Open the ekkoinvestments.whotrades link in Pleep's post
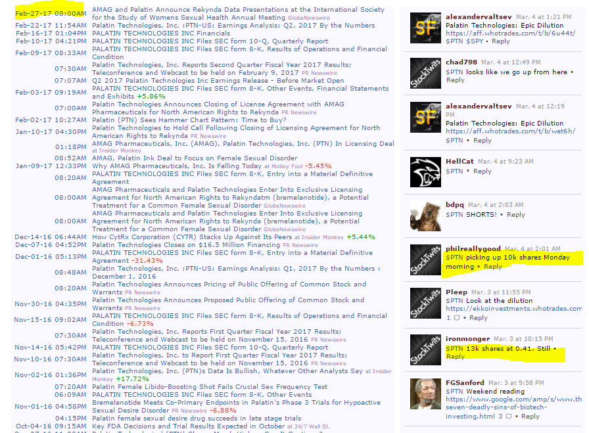 [513, 309]
